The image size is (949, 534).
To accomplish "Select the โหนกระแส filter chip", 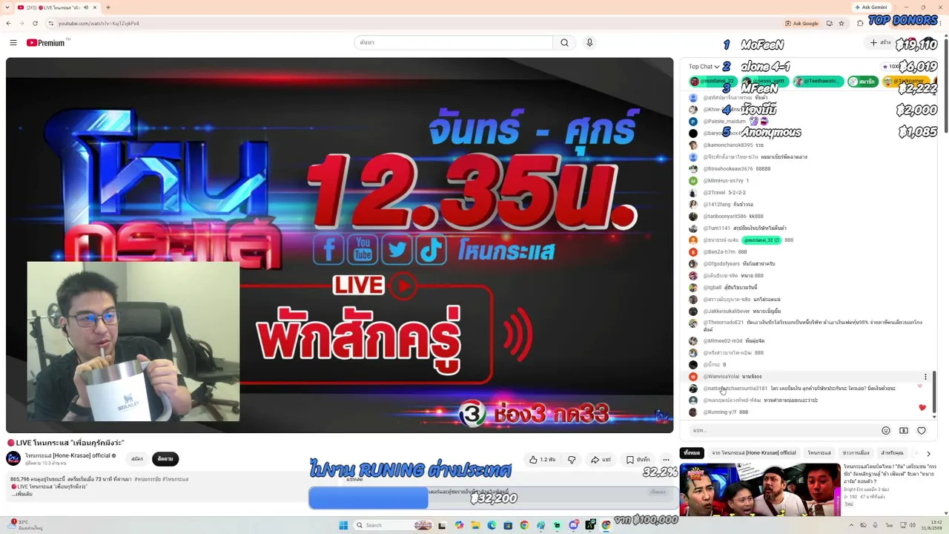I will click(x=819, y=452).
